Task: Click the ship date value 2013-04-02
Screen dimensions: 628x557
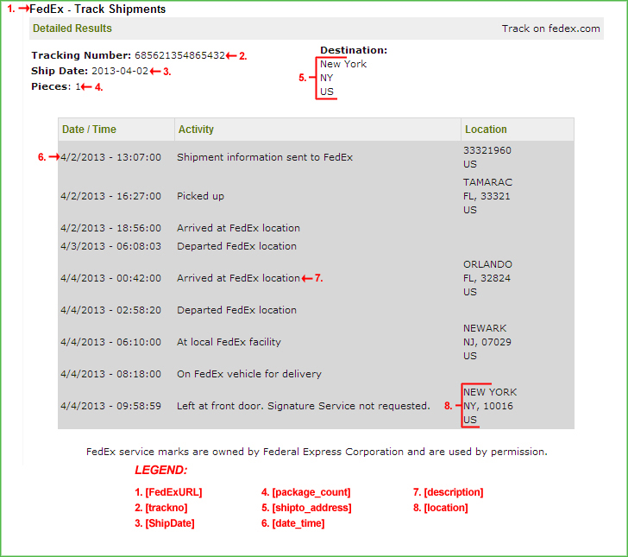Action: pyautogui.click(x=120, y=71)
